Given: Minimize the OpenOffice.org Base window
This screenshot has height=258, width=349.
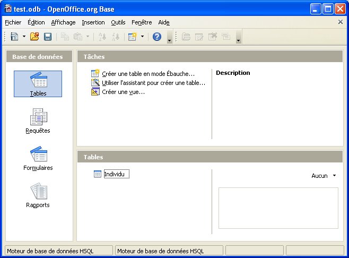Looking at the screenshot, I should (316, 9).
